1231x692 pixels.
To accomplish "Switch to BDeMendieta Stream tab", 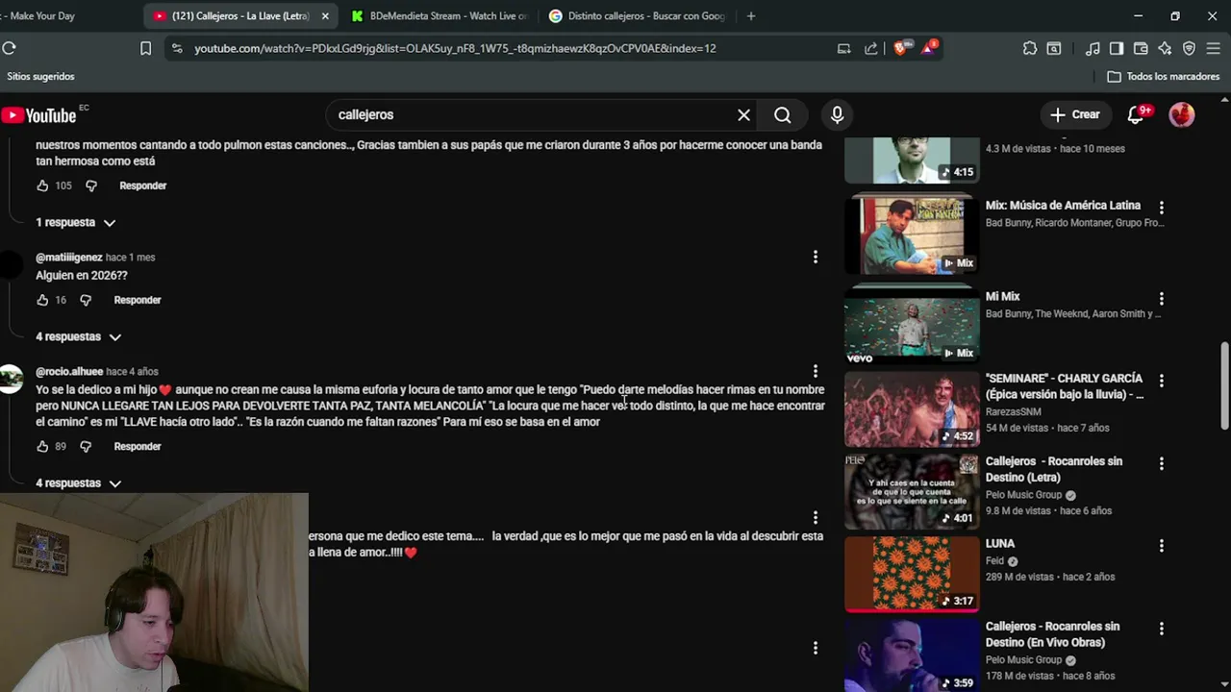I will coord(439,15).
